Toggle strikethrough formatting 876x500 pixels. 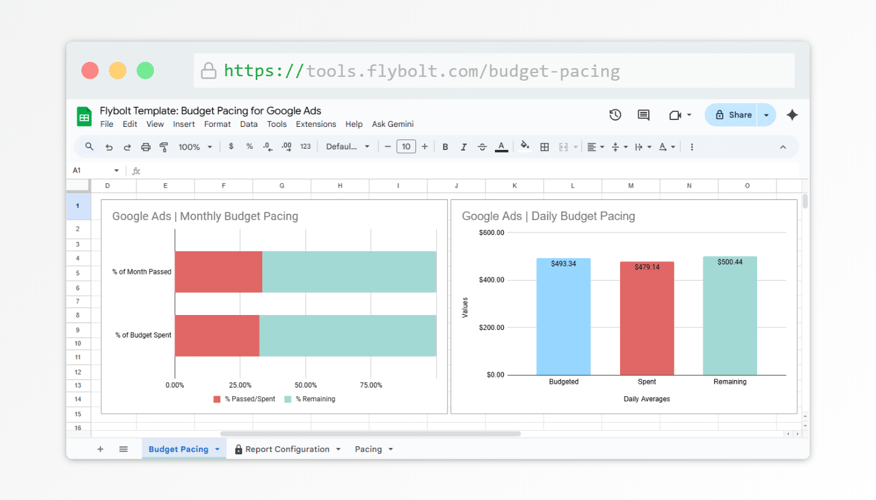tap(482, 147)
